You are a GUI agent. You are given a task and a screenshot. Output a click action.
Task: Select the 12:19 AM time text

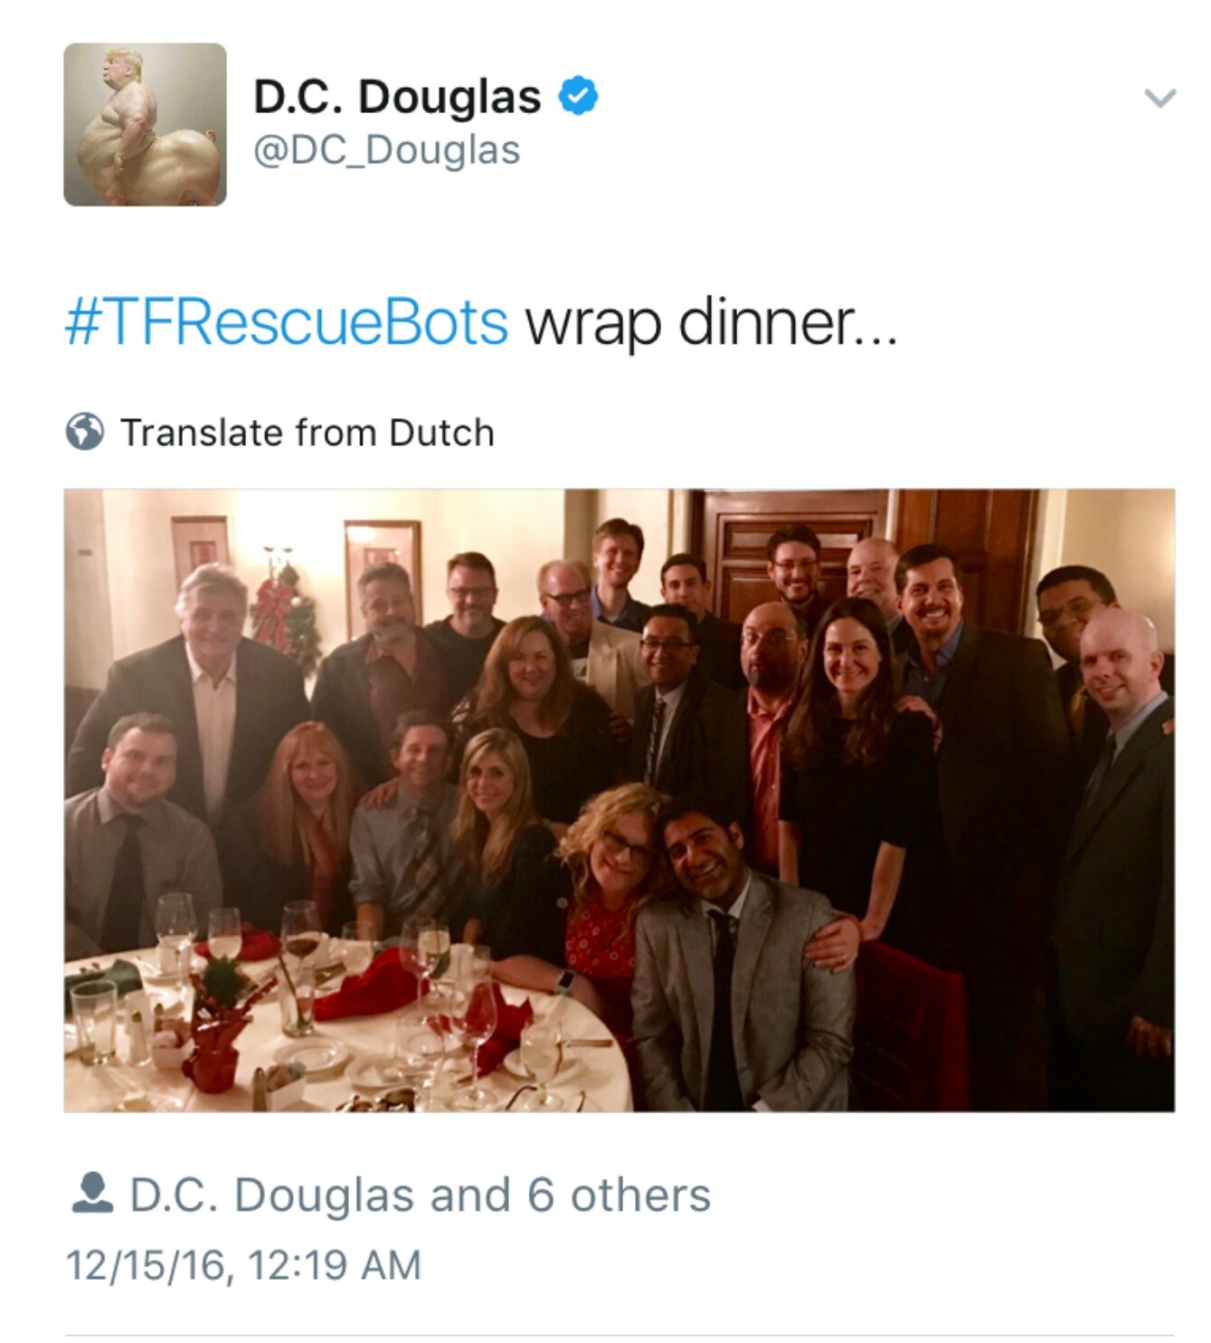[334, 1265]
